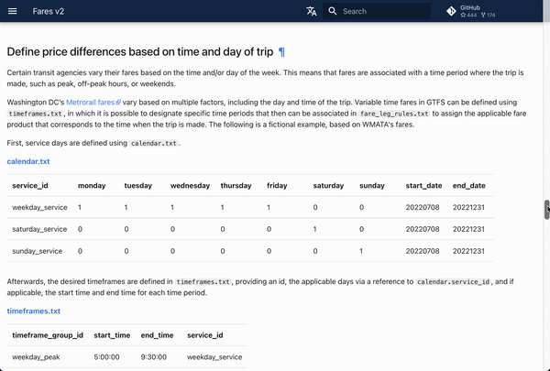
Task: Click the magnifier search icon
Action: (333, 11)
